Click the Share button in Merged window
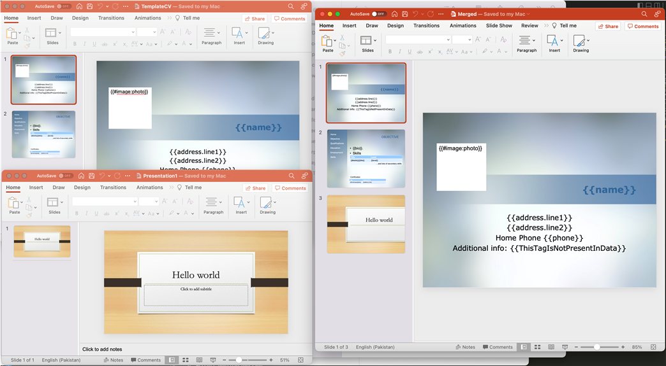The width and height of the screenshot is (666, 366). [608, 26]
